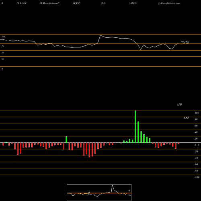The image size is (201, 201).
Task: Select the 100 MR axis label on right
Action: (x=197, y=113)
